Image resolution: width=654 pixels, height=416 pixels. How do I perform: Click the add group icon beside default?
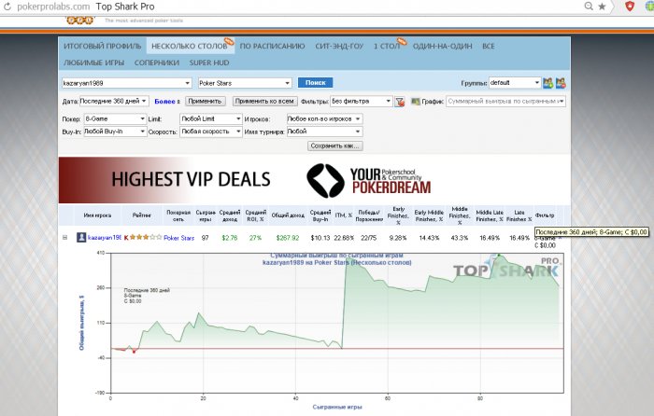click(x=547, y=83)
